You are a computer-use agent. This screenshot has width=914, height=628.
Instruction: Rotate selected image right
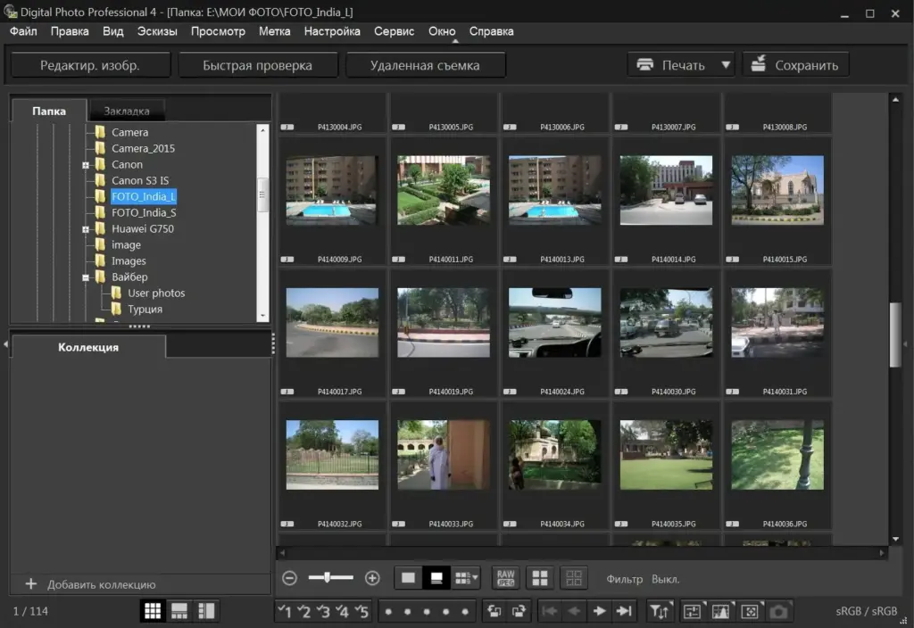click(x=519, y=611)
